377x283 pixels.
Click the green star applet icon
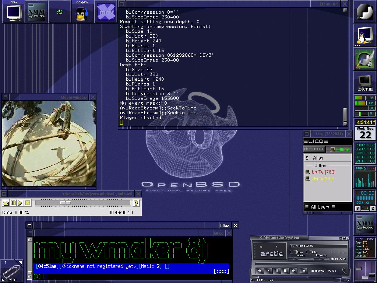point(60,12)
